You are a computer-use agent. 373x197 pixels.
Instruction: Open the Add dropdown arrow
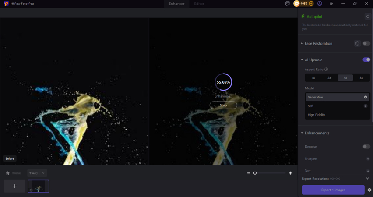(43, 173)
